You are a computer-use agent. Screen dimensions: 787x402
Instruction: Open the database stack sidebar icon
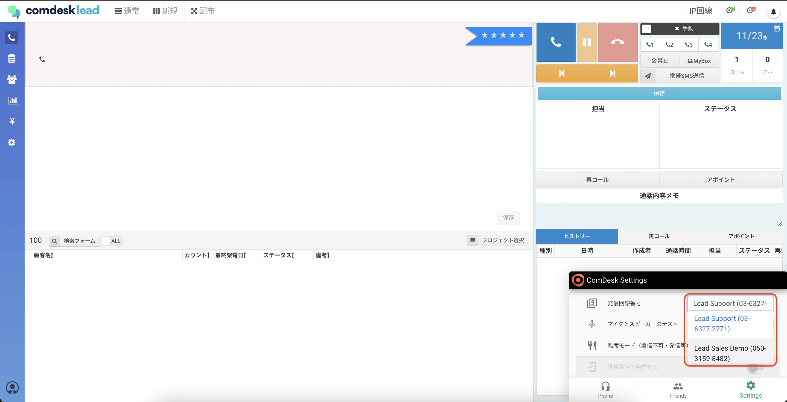click(x=11, y=58)
